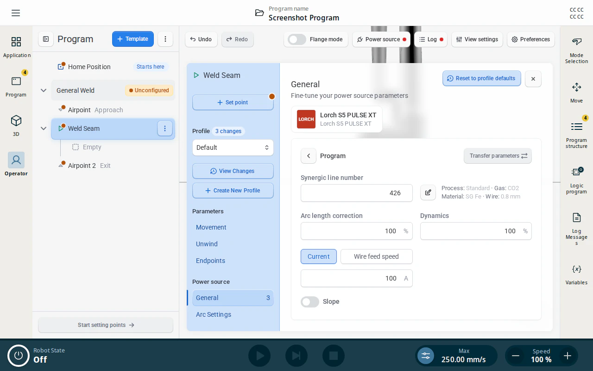The width and height of the screenshot is (593, 371).
Task: Click Reset to profile defaults
Action: click(x=482, y=78)
